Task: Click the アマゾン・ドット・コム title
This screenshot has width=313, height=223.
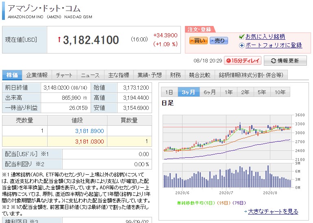Action: point(44,9)
